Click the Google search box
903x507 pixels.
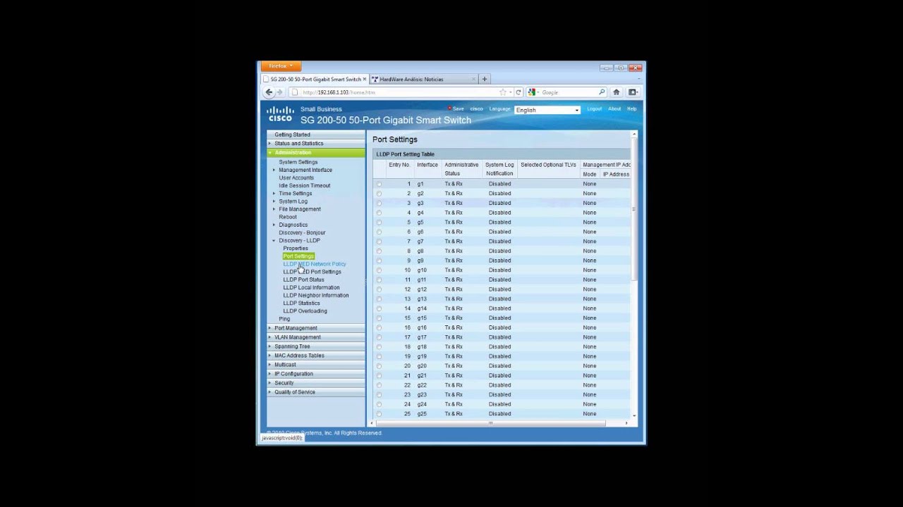[568, 92]
